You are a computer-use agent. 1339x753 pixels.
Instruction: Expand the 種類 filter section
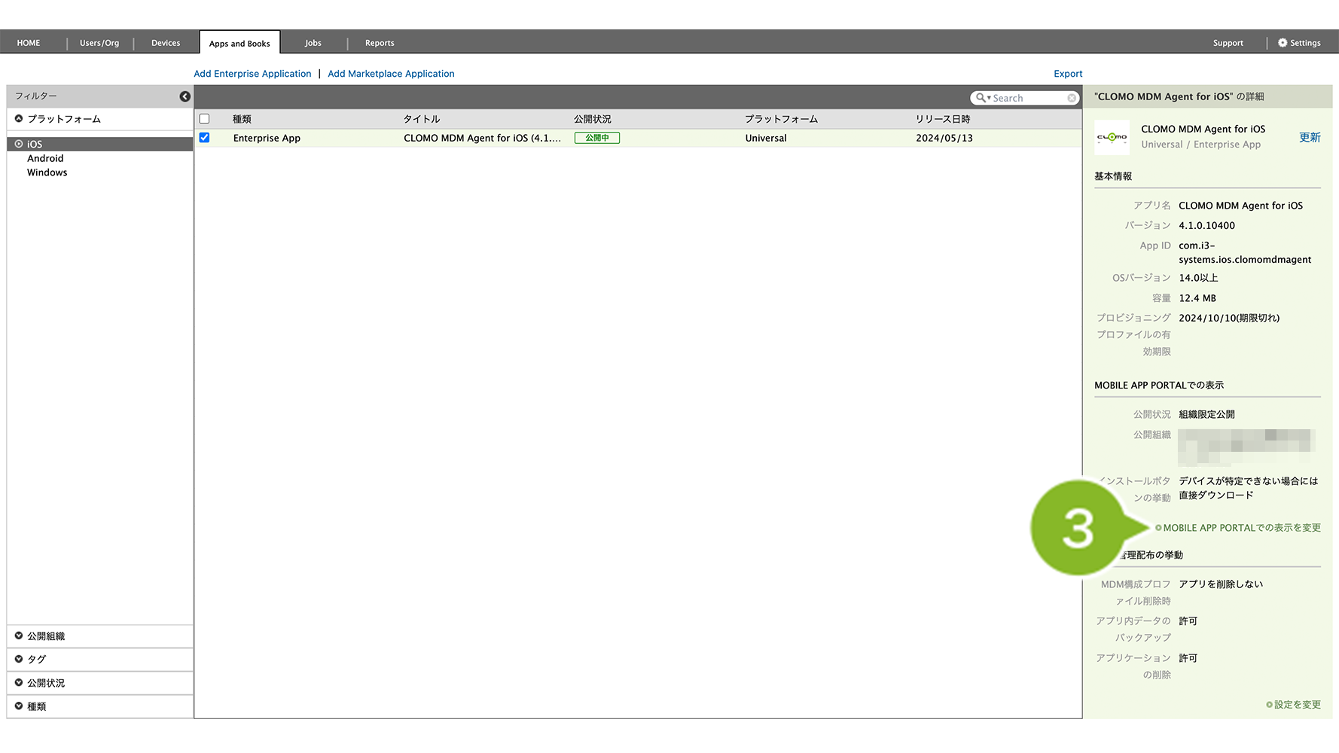click(x=19, y=706)
